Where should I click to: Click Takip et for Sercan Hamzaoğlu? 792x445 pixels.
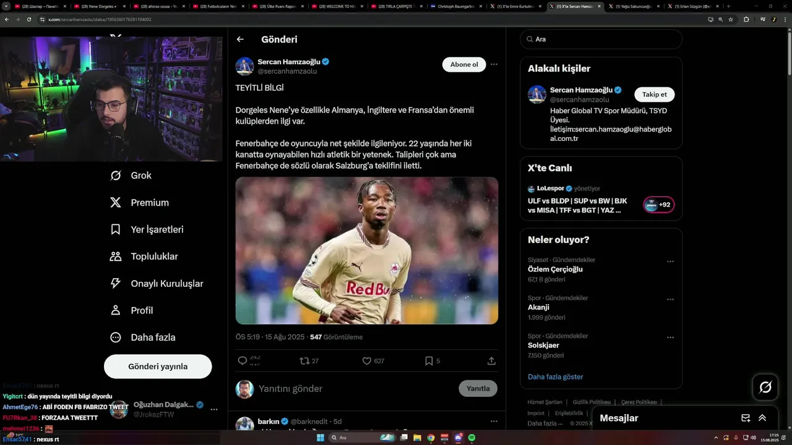654,95
